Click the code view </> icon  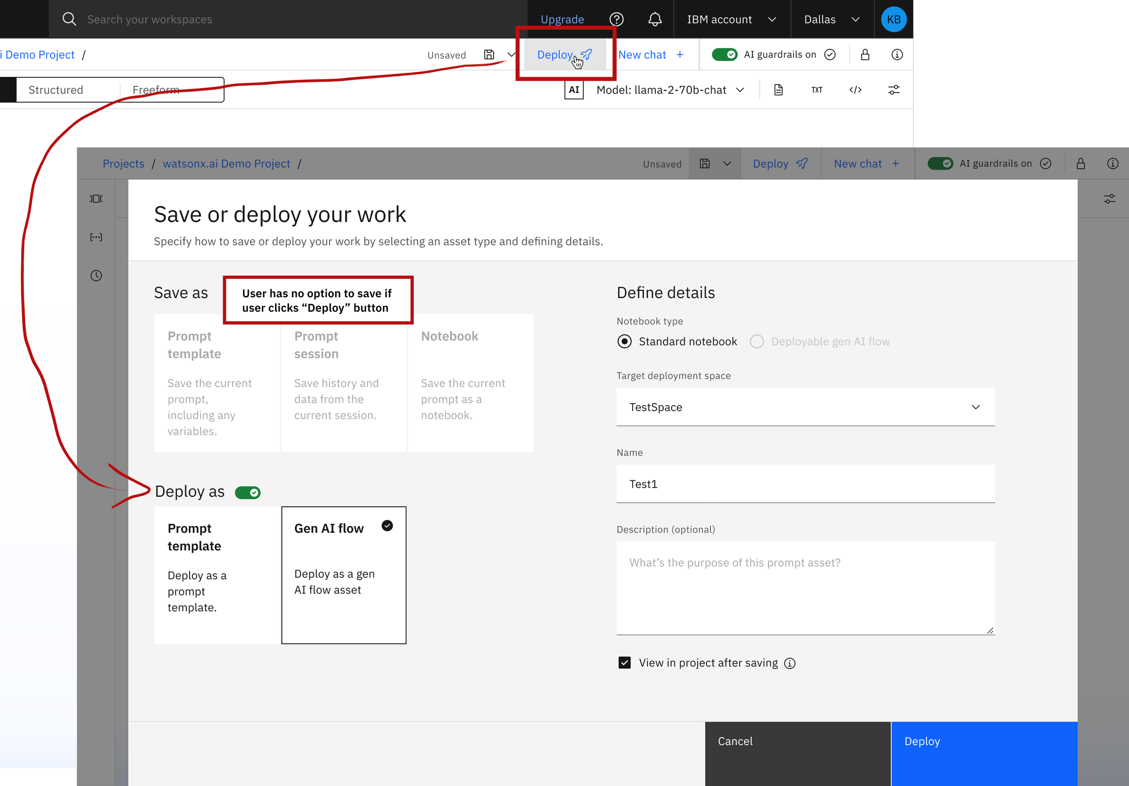(855, 90)
